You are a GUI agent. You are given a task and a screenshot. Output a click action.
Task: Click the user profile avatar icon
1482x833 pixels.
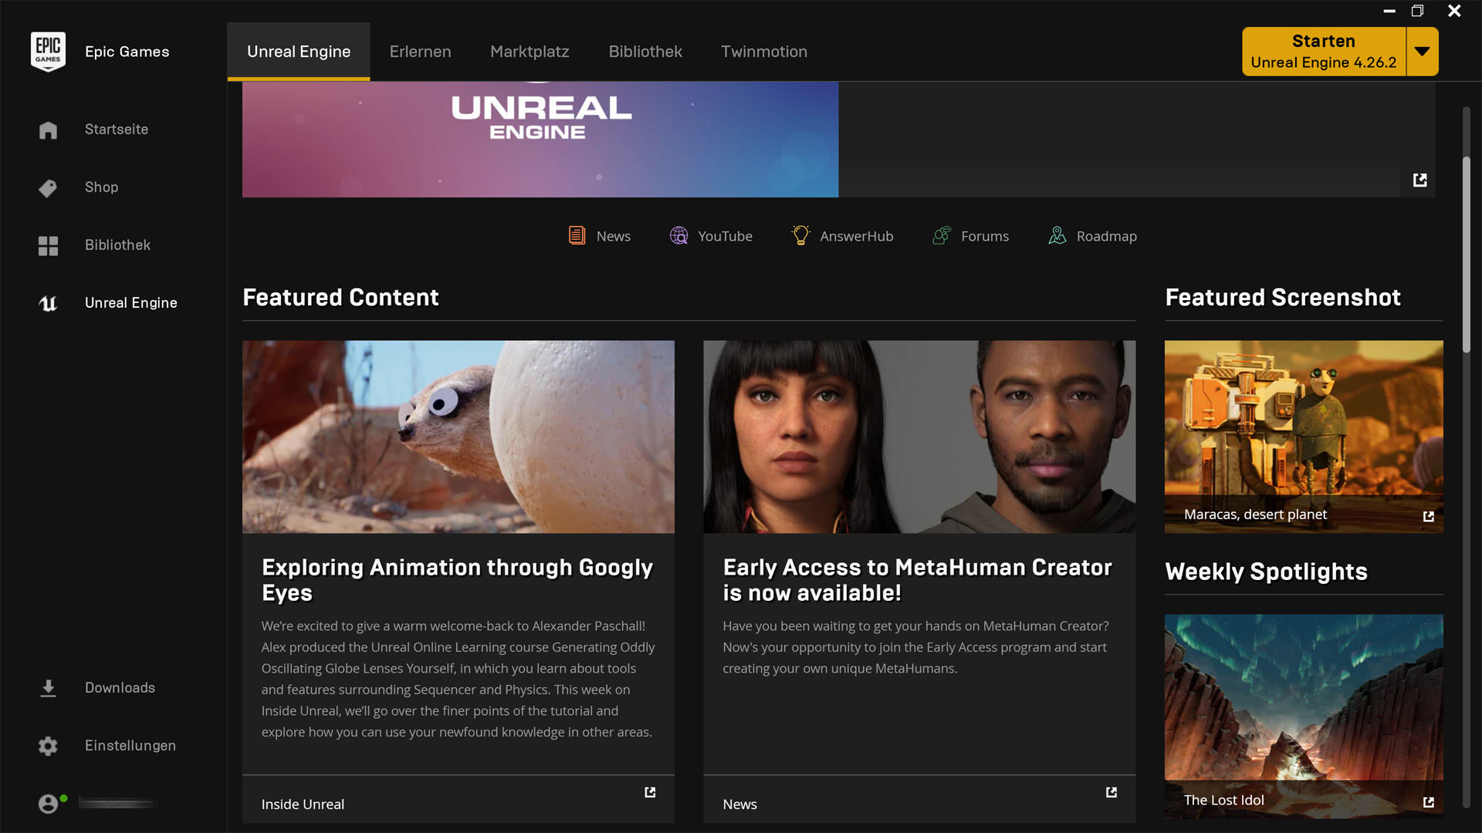[48, 804]
